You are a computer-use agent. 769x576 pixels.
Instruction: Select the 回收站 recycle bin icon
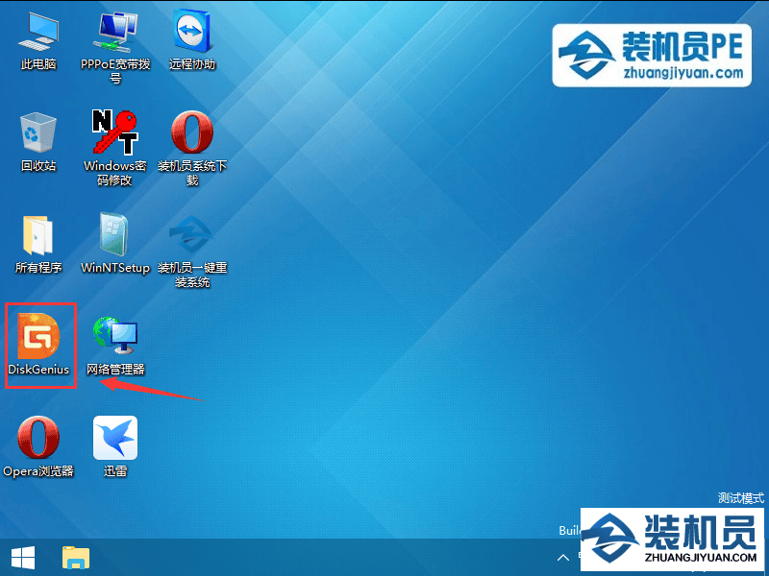[38, 142]
